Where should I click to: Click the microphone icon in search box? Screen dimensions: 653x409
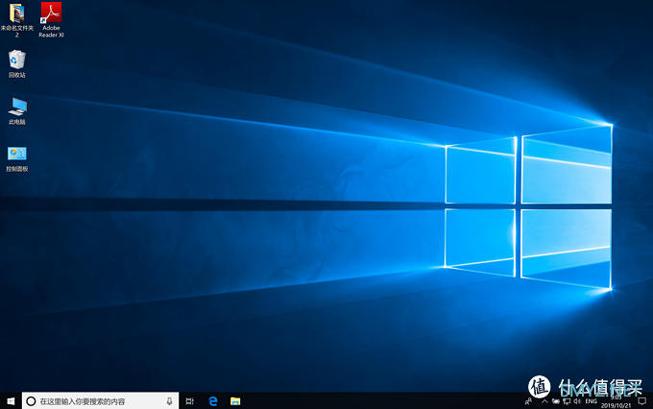[x=169, y=401]
